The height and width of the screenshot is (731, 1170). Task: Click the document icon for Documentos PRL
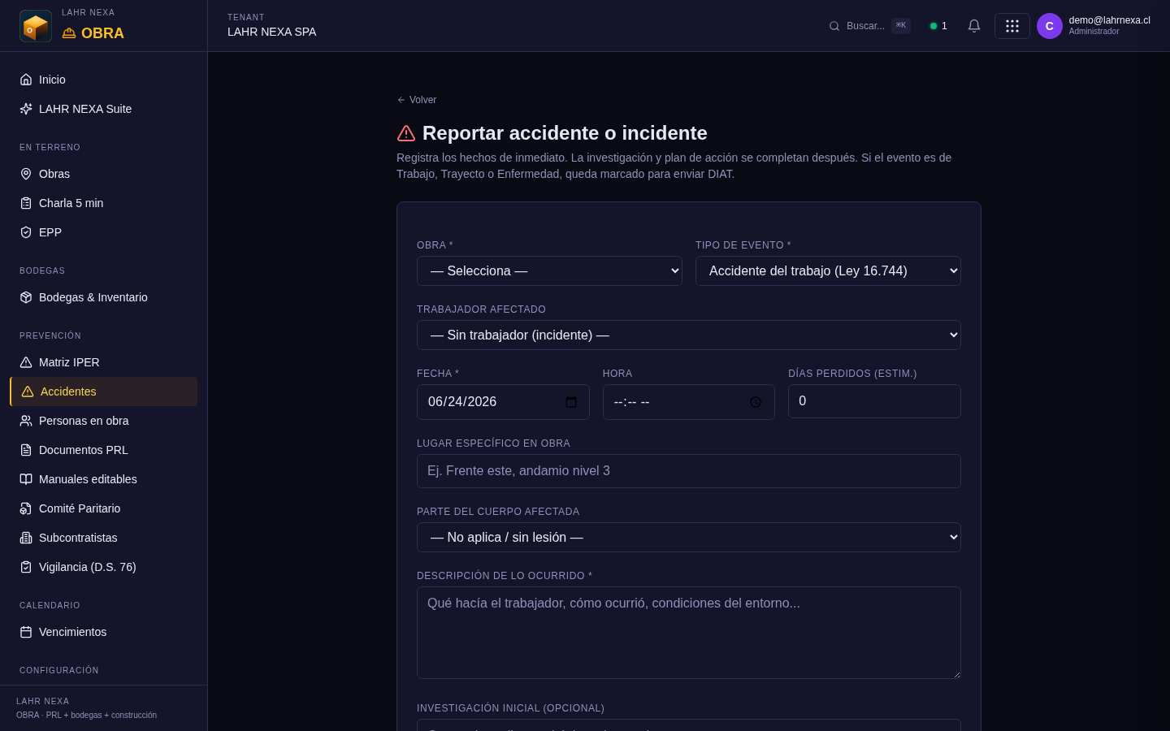(x=26, y=450)
